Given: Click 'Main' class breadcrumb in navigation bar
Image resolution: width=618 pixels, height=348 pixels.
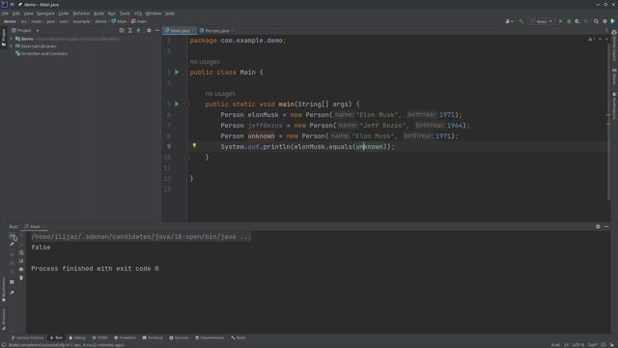Looking at the screenshot, I should tap(119, 21).
